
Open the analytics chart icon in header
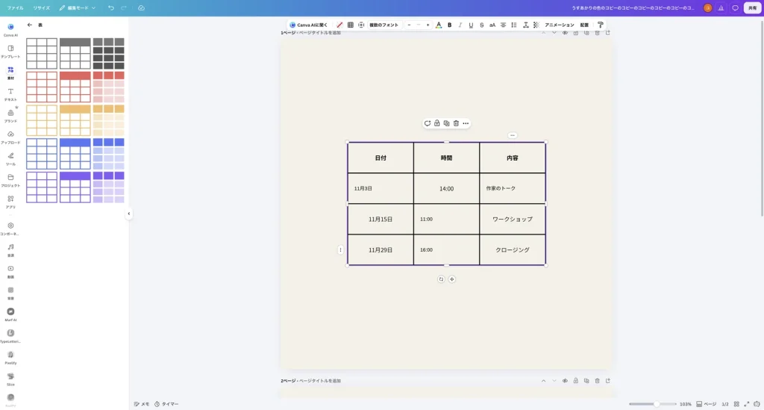(x=721, y=7)
